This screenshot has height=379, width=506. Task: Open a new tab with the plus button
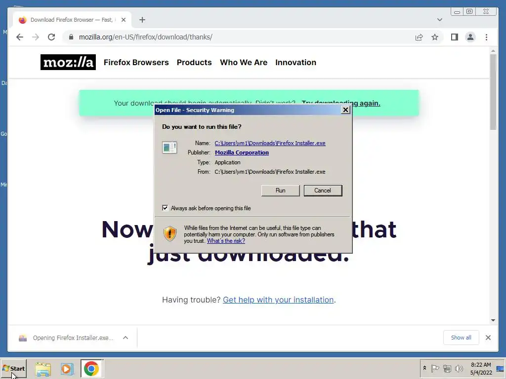click(x=142, y=20)
